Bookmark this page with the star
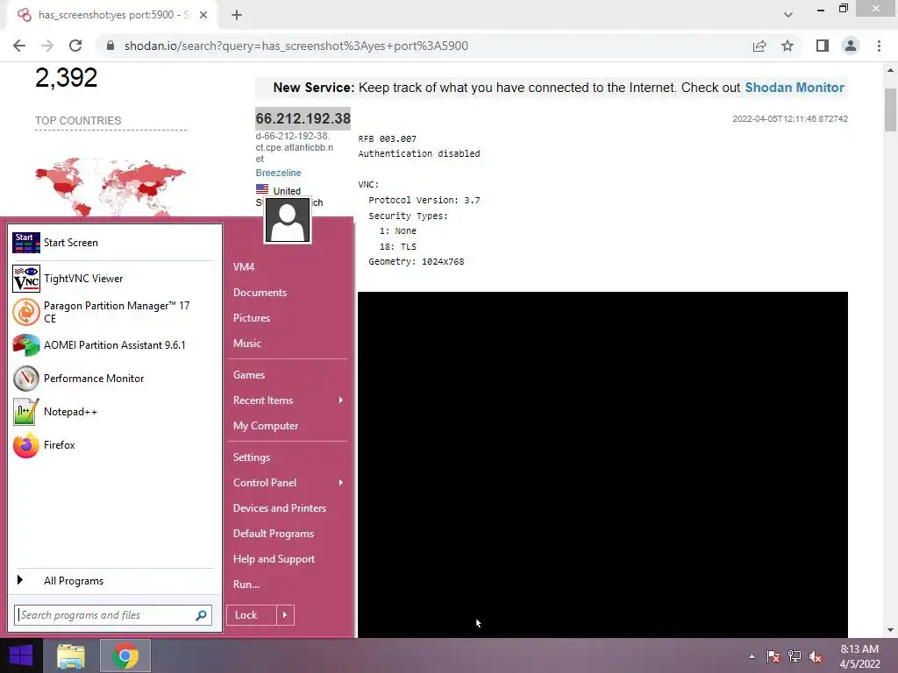The image size is (898, 673). 788,46
